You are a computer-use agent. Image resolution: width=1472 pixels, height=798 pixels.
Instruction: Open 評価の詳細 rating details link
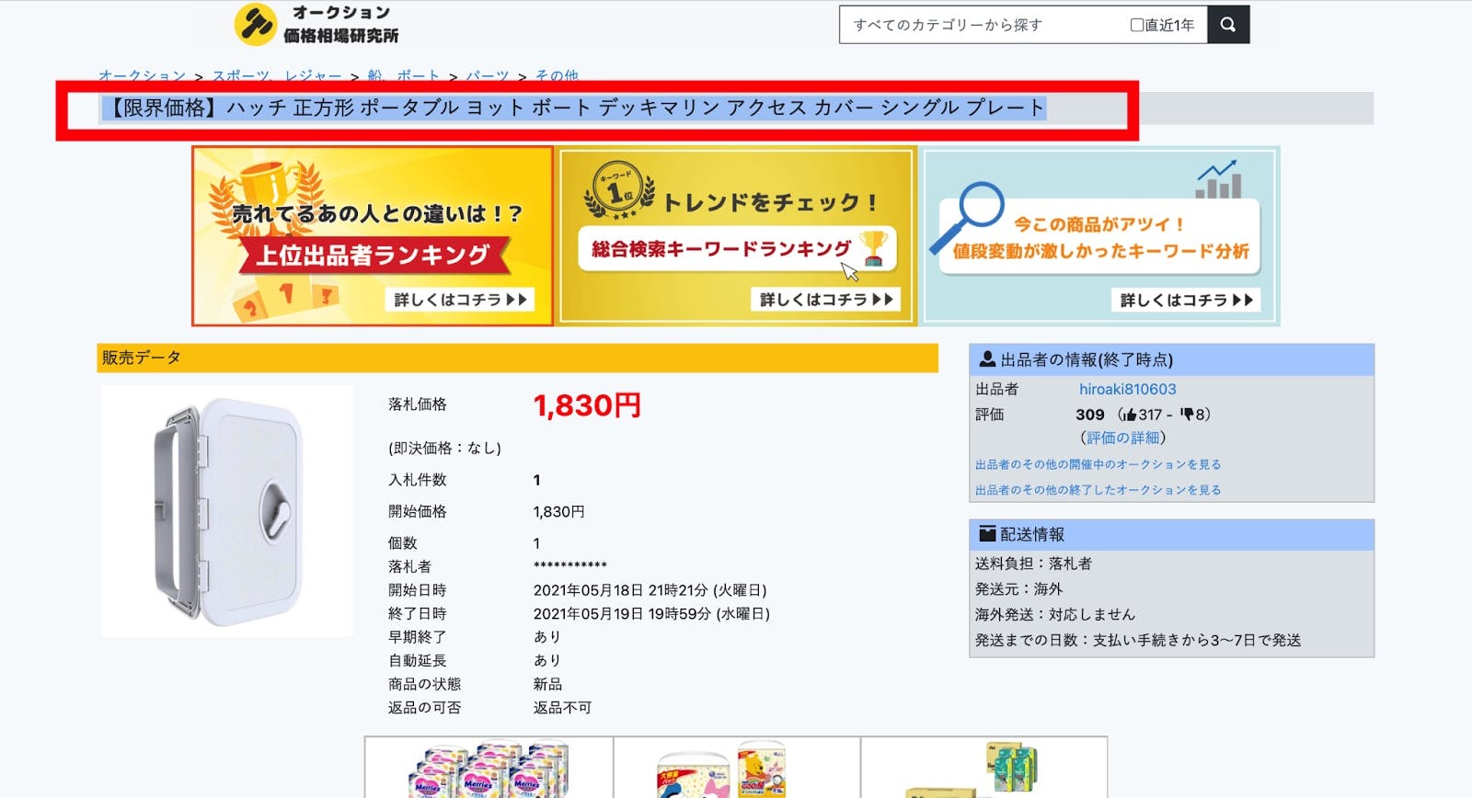1122,438
